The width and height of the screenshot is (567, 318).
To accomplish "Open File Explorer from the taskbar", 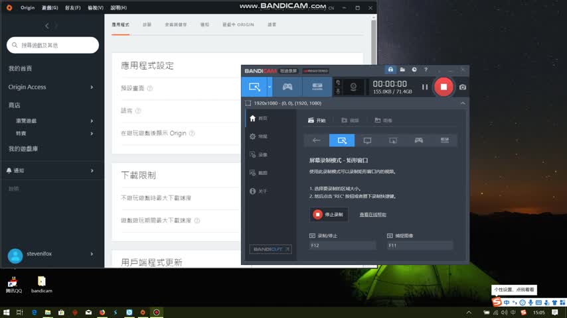I will pyautogui.click(x=48, y=312).
